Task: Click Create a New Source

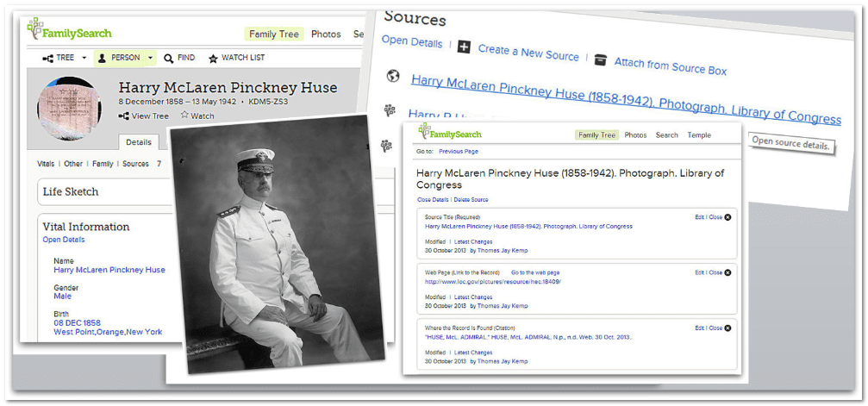Action: [528, 53]
